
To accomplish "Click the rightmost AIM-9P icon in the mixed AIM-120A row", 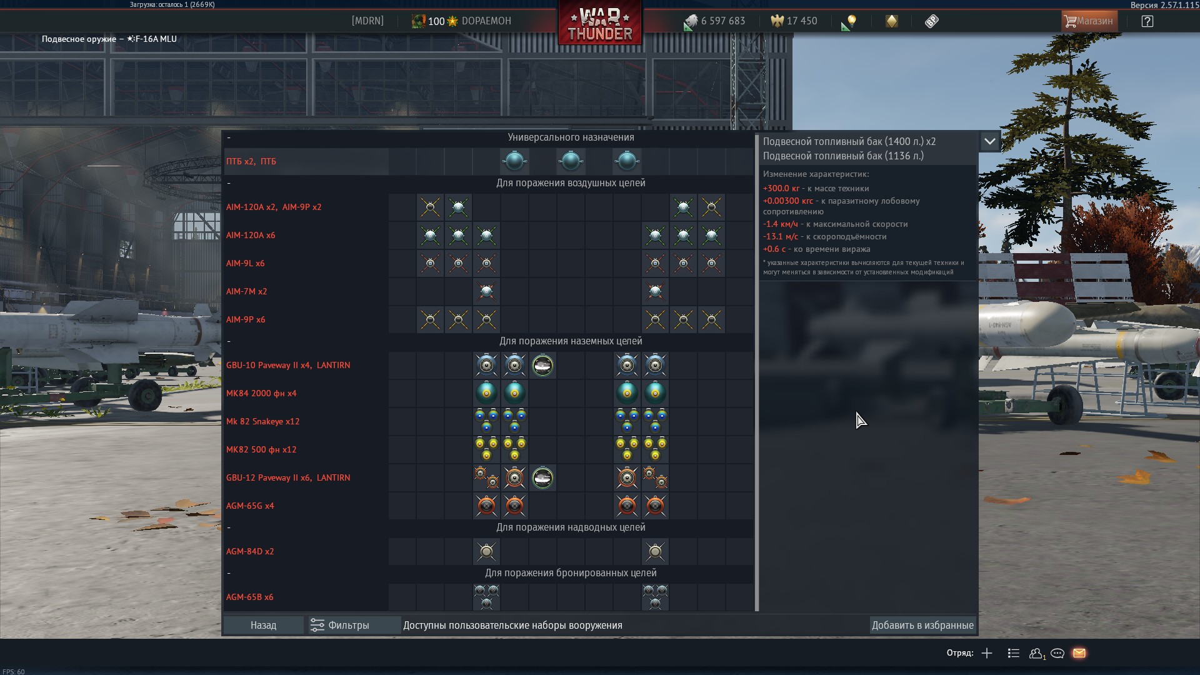I will 711,207.
